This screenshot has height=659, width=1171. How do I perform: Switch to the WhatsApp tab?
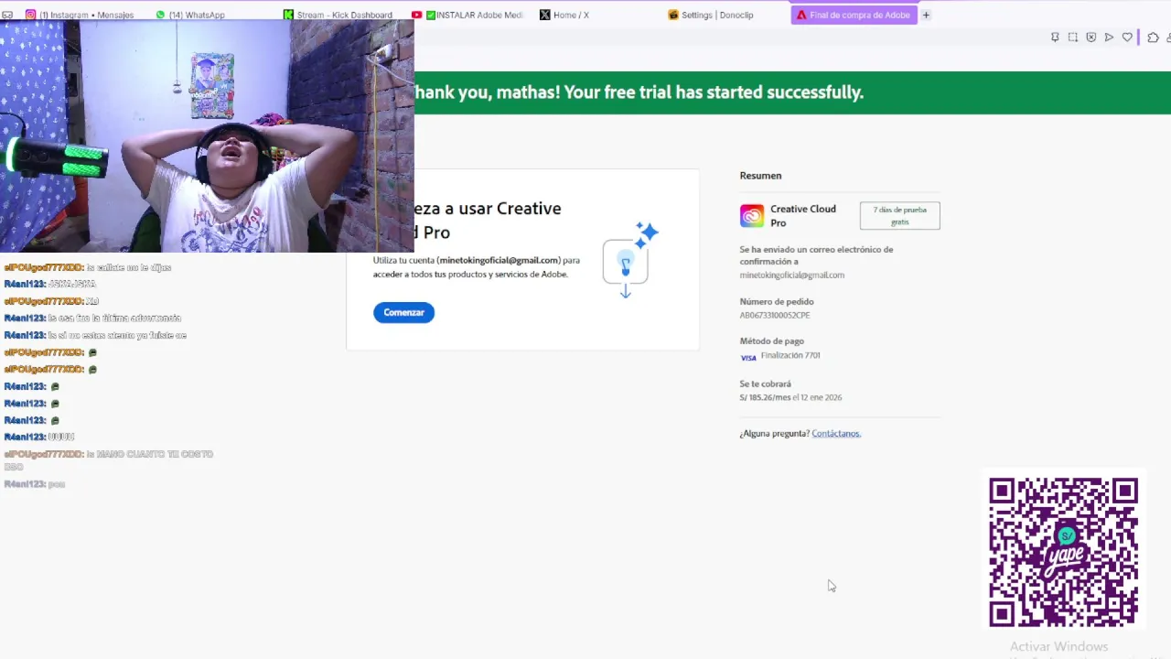point(190,15)
